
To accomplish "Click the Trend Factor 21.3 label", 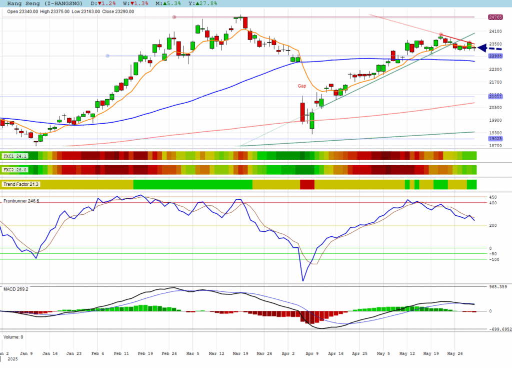I will tap(21, 184).
